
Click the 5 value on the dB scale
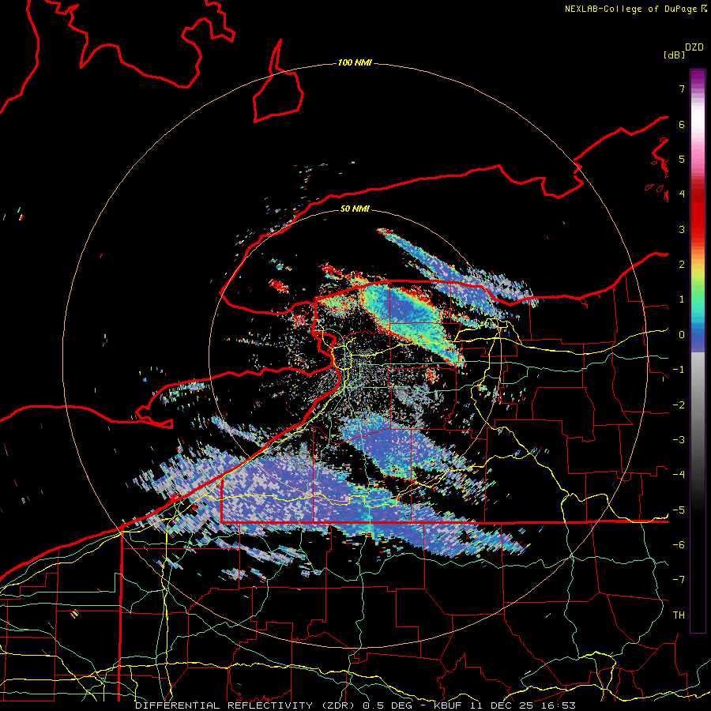click(x=682, y=159)
